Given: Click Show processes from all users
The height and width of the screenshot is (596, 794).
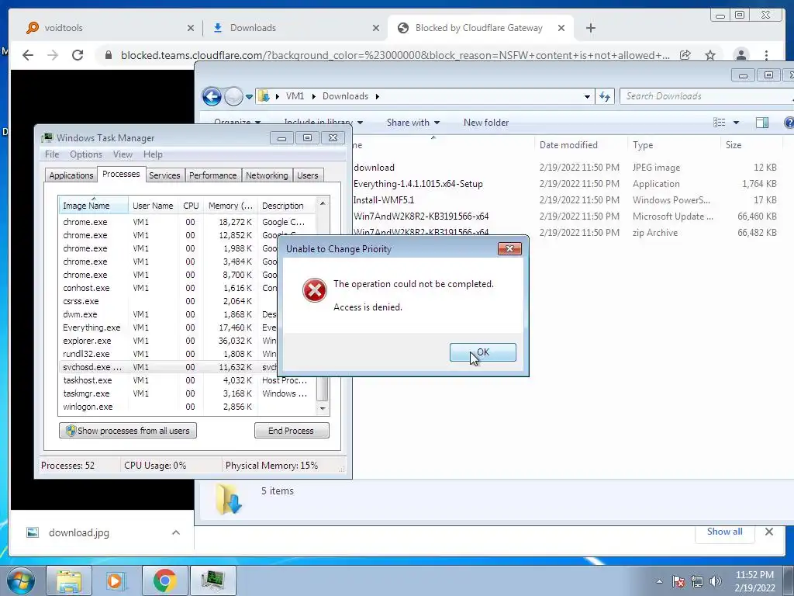Looking at the screenshot, I should [128, 430].
